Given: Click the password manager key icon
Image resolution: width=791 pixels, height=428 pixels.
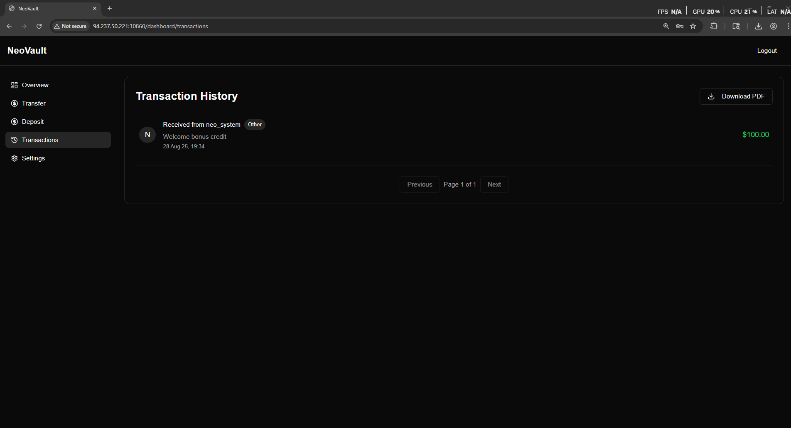Looking at the screenshot, I should point(680,26).
